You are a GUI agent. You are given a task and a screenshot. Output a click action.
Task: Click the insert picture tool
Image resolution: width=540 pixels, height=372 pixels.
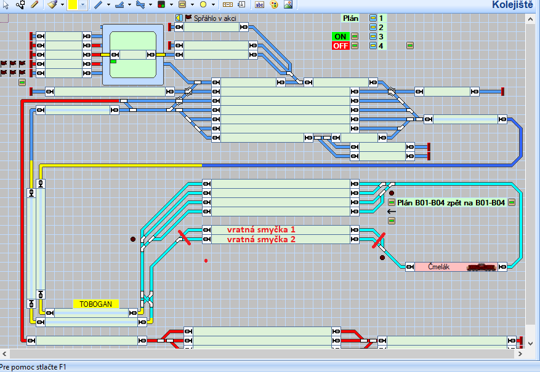point(288,5)
